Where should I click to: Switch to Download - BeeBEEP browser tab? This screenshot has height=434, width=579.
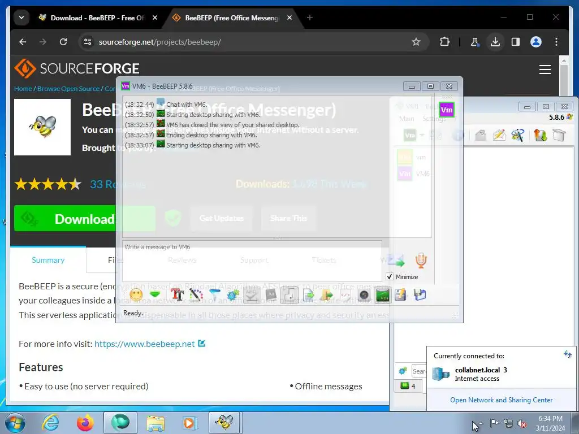coord(98,18)
